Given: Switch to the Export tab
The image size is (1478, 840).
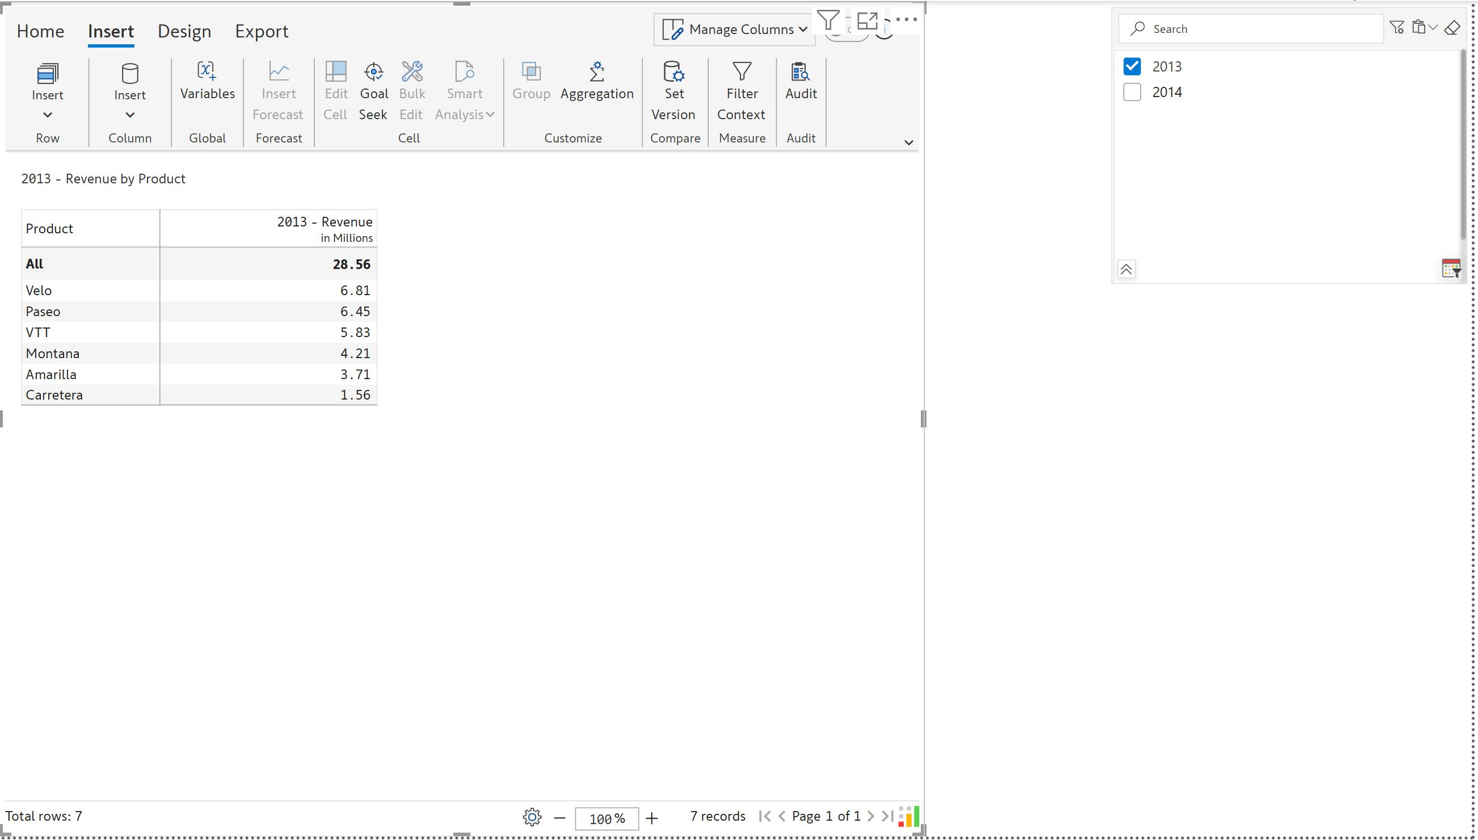Looking at the screenshot, I should tap(261, 31).
